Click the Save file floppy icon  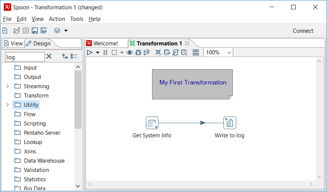[x=35, y=31]
